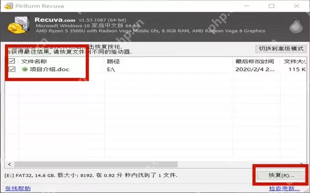The height and width of the screenshot is (193, 310).
Task: Click the Recuva.com header title
Action: (55, 20)
